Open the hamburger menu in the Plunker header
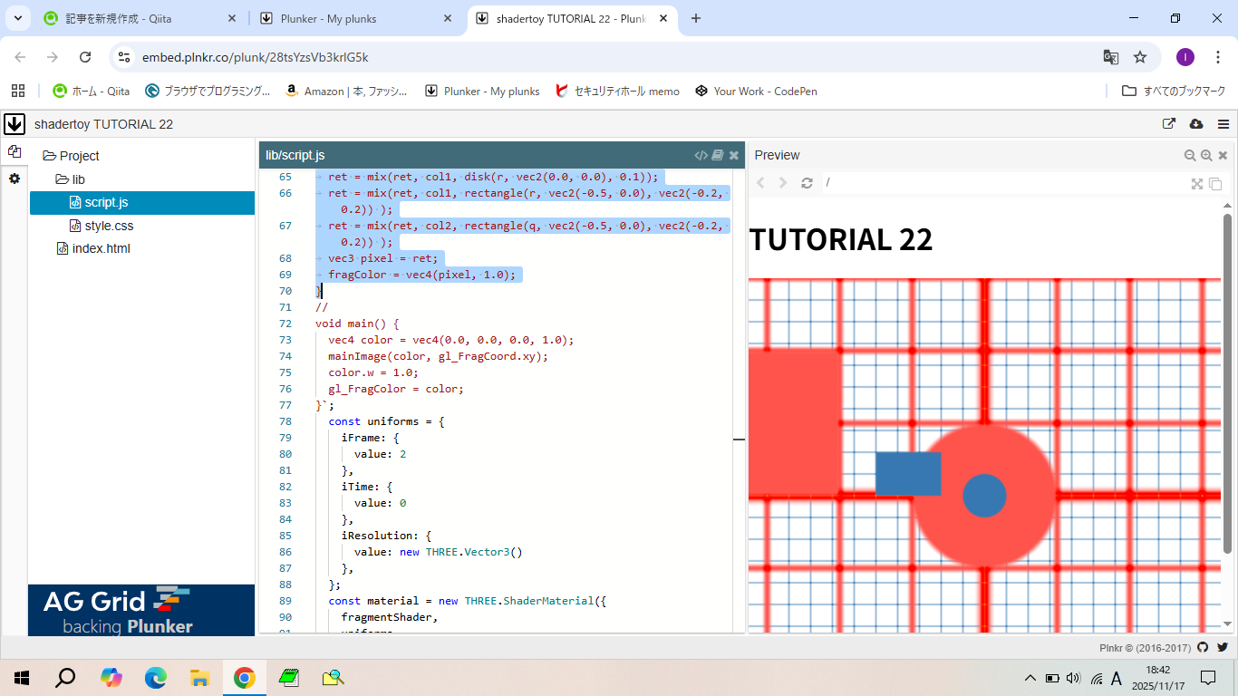The image size is (1238, 696). [1223, 124]
